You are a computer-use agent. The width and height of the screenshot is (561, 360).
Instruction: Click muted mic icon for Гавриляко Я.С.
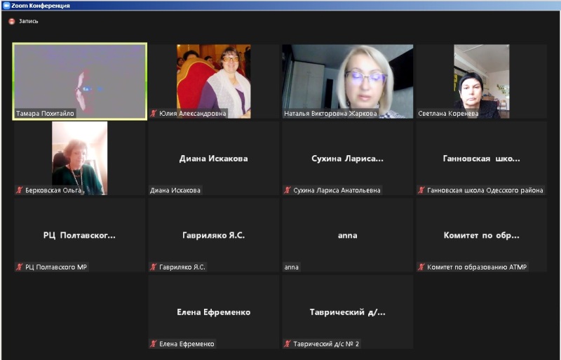154,267
